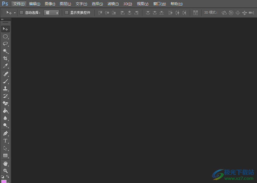Select the Crop tool
257x183 pixels.
5,58
